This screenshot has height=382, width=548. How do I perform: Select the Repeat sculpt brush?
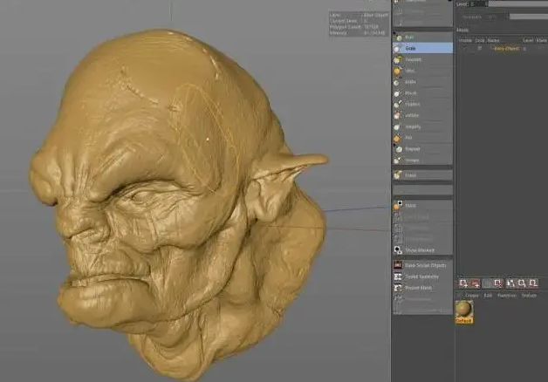click(422, 149)
